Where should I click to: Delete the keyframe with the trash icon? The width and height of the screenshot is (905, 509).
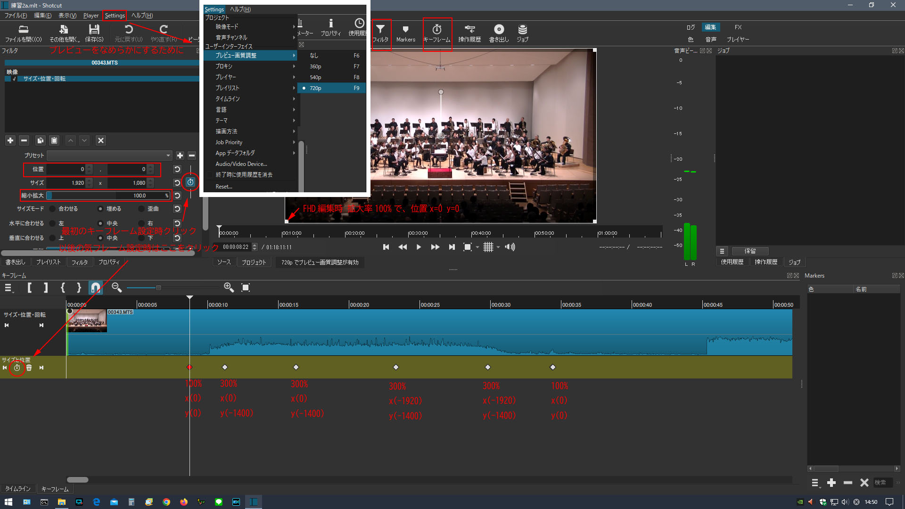click(x=29, y=368)
